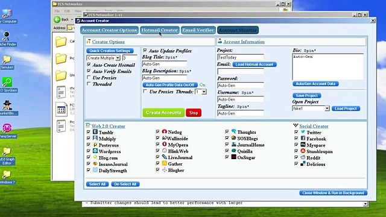Open the Web 2.0 Creator link
Image resolution: width=386 pixels, height=217 pixels.
109,126
